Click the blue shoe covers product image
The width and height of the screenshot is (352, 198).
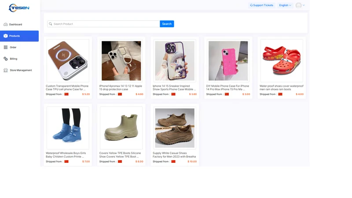point(68,128)
